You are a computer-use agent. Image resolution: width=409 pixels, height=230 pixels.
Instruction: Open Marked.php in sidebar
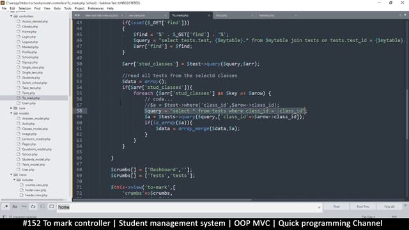pos(30,47)
